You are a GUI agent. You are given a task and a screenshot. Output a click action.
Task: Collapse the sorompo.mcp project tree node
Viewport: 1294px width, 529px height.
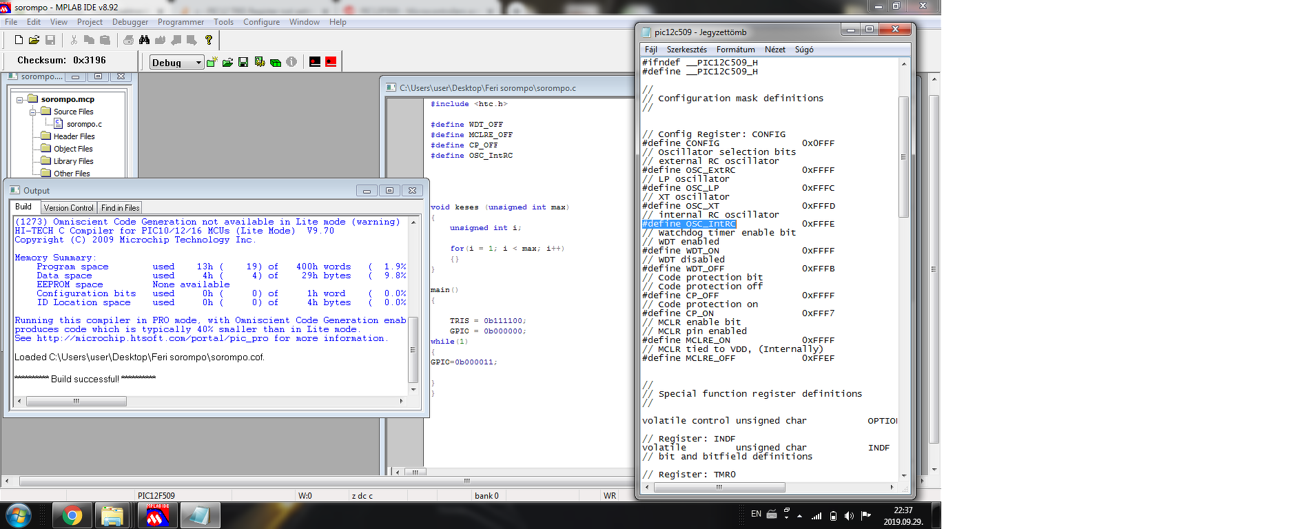click(20, 100)
